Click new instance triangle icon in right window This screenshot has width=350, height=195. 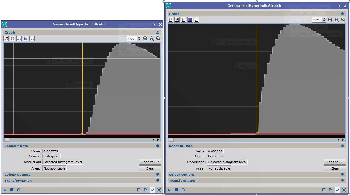click(x=170, y=190)
